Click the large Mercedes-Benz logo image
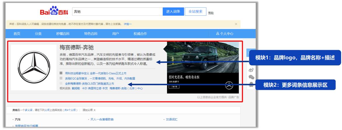Image resolution: width=342 pixels, height=130 pixels. (x=34, y=67)
